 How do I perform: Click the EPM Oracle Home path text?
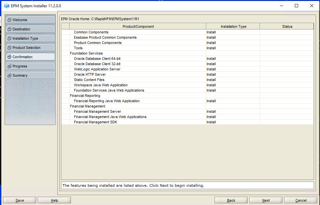[100, 19]
